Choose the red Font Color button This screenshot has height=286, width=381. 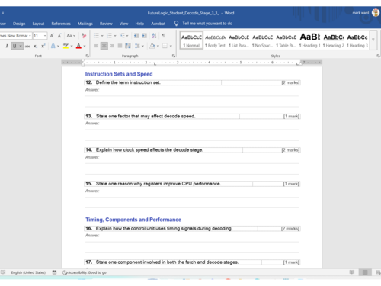tap(78, 46)
